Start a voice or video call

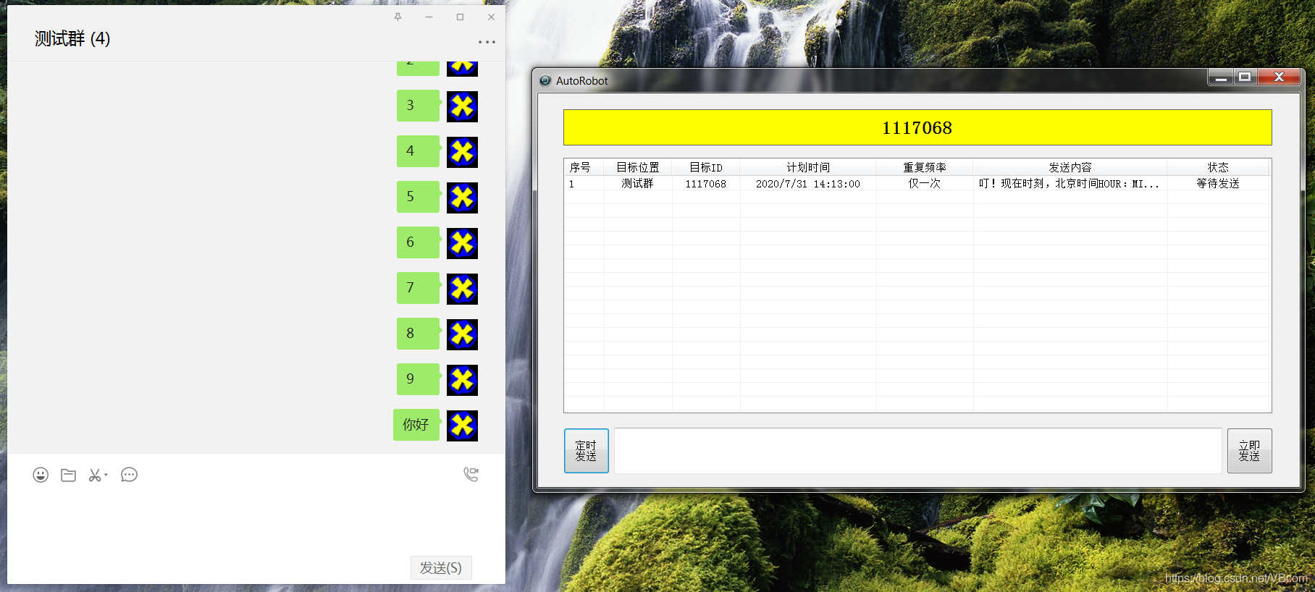pyautogui.click(x=471, y=474)
